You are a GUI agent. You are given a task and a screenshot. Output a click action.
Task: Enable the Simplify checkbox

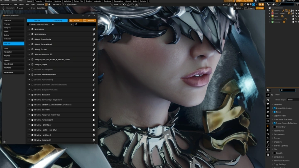274,153
